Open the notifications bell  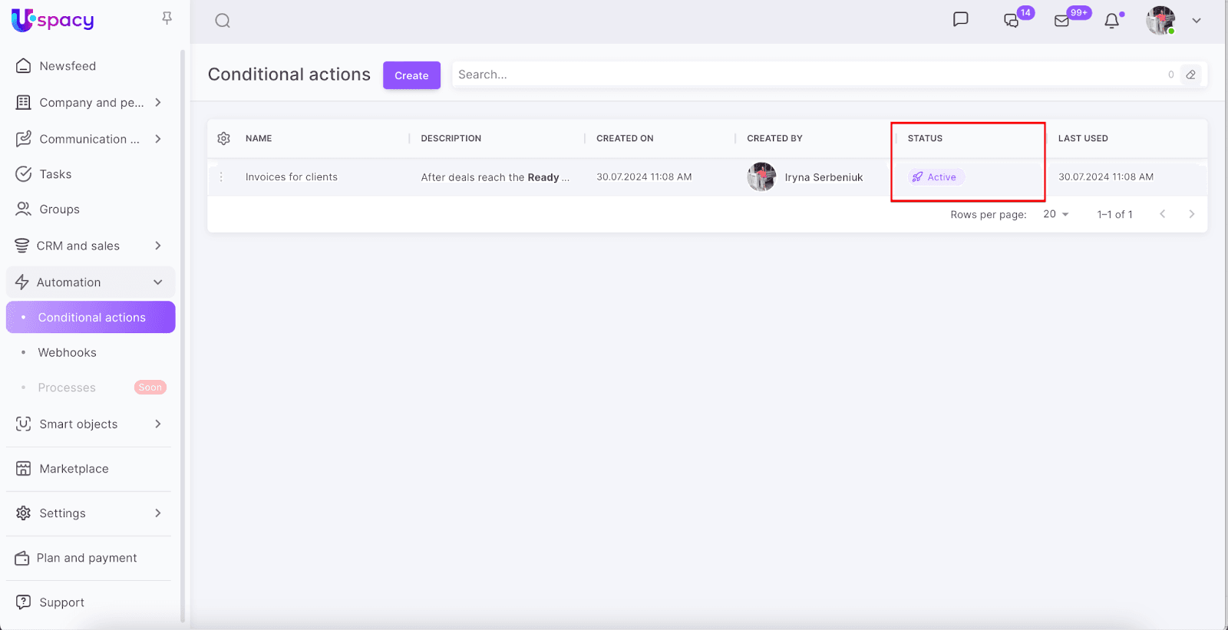click(1111, 21)
